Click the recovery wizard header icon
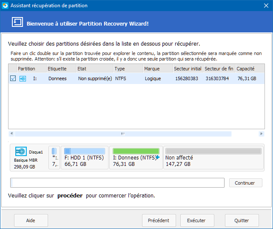This screenshot has width=273, height=229. coord(17,22)
